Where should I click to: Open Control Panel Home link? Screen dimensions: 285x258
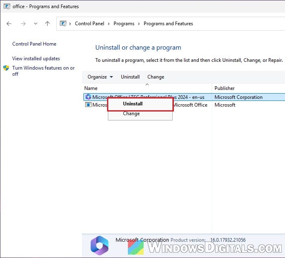click(x=34, y=44)
